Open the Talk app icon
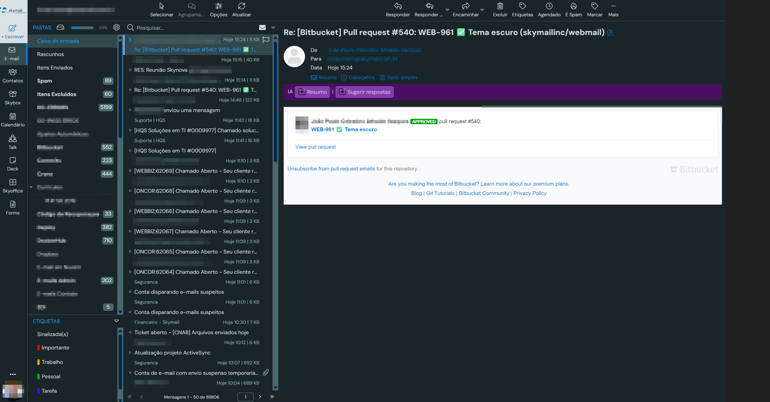 pyautogui.click(x=13, y=139)
